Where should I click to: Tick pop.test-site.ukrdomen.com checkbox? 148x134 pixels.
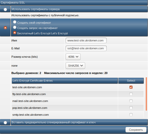[131, 108]
